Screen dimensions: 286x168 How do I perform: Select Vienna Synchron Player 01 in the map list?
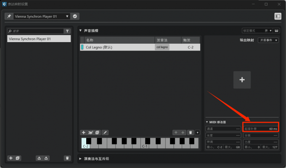[39, 39]
